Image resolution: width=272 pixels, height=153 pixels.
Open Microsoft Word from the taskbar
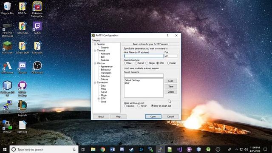pos(112,149)
